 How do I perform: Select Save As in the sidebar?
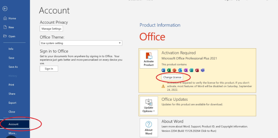(x=13, y=67)
